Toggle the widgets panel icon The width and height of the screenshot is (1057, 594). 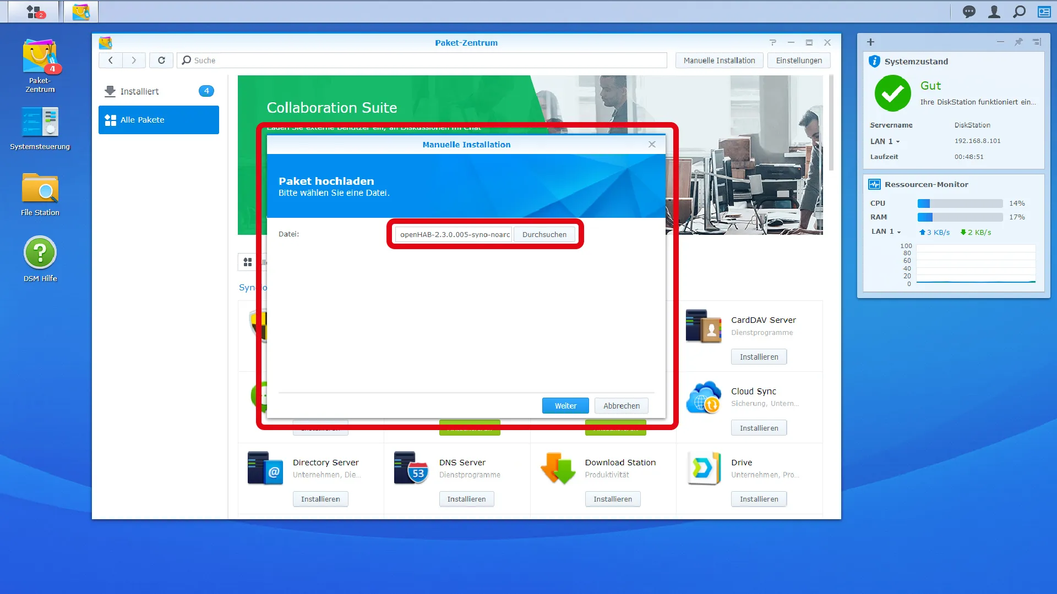1044,12
